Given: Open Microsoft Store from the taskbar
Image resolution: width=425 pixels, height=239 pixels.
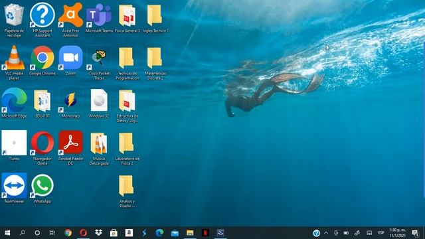Looking at the screenshot, I should pyautogui.click(x=114, y=233).
